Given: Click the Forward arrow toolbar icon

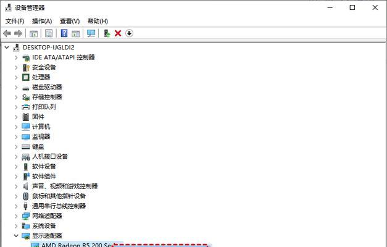Looking at the screenshot, I should (x=19, y=33).
